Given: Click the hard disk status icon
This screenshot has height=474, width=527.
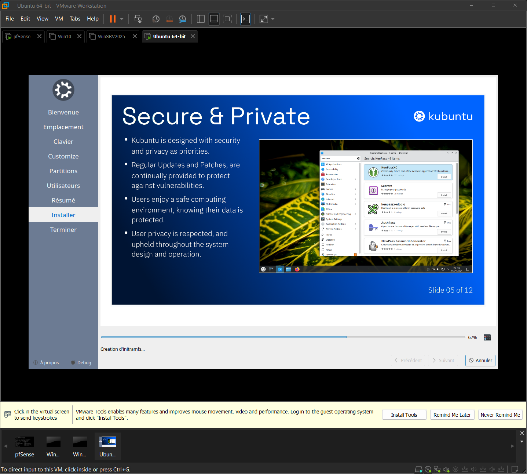Looking at the screenshot, I should click(418, 469).
